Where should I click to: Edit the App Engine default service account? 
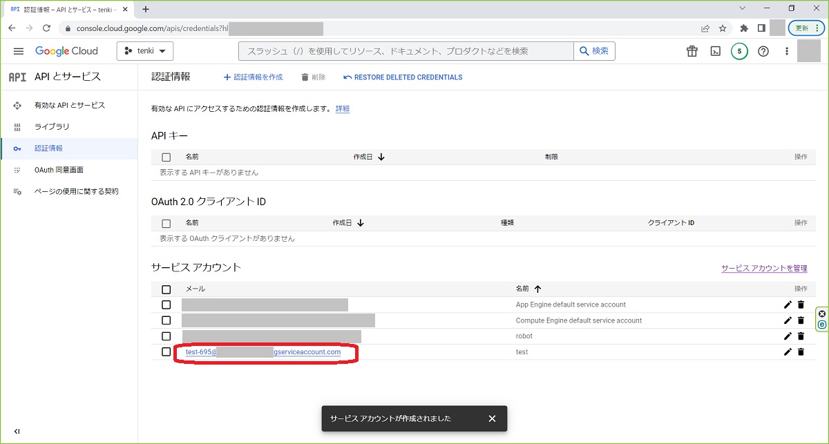[x=788, y=305]
